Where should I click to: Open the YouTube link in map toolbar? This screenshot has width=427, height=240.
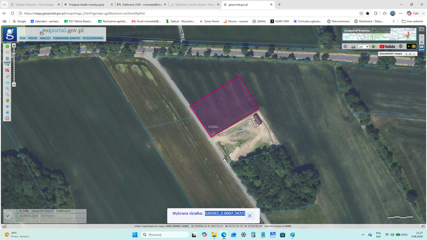coord(387,47)
